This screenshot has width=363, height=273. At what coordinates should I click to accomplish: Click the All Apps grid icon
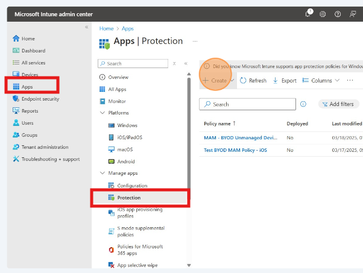click(x=102, y=89)
